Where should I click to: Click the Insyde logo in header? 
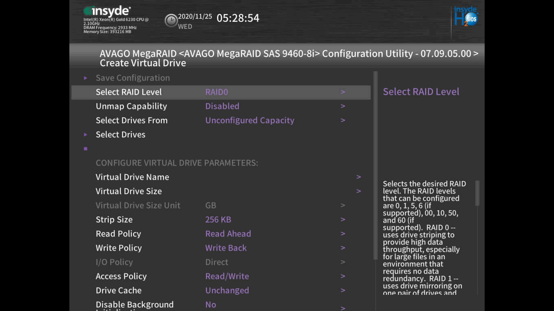pyautogui.click(x=107, y=11)
